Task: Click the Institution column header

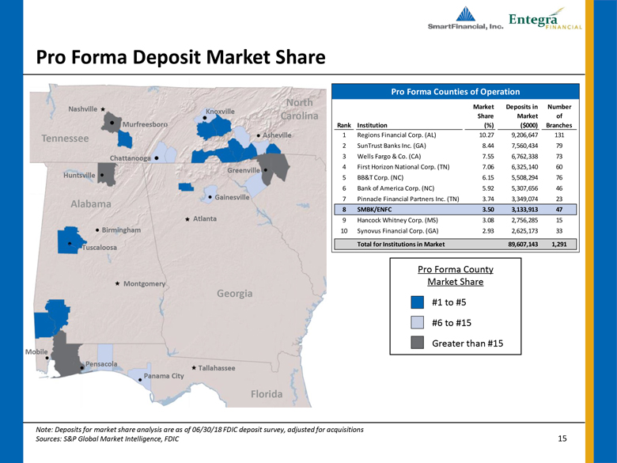Action: [x=372, y=125]
